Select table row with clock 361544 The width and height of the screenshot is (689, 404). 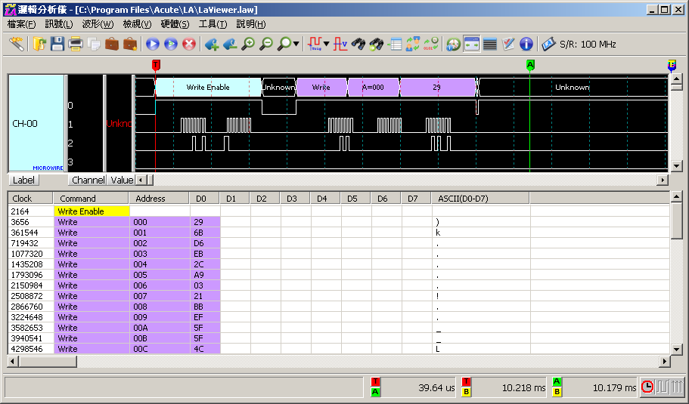pyautogui.click(x=338, y=233)
